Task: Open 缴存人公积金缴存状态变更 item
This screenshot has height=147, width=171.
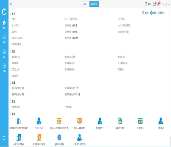Action: pos(59,123)
